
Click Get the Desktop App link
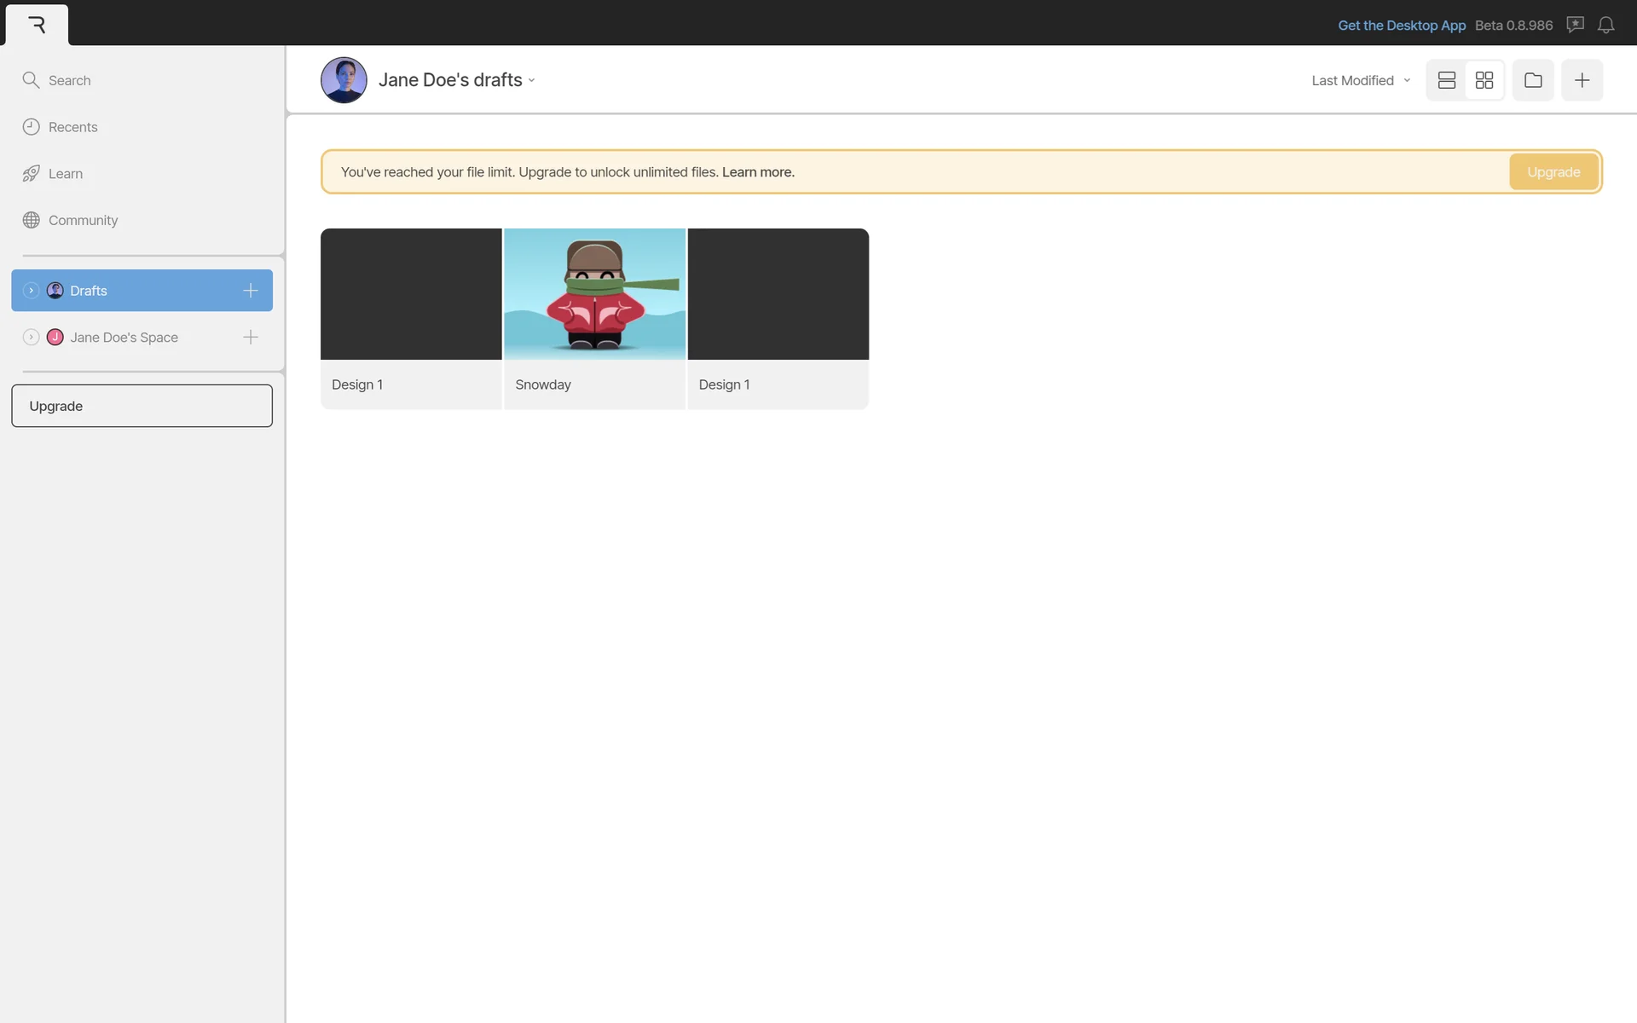point(1401,25)
